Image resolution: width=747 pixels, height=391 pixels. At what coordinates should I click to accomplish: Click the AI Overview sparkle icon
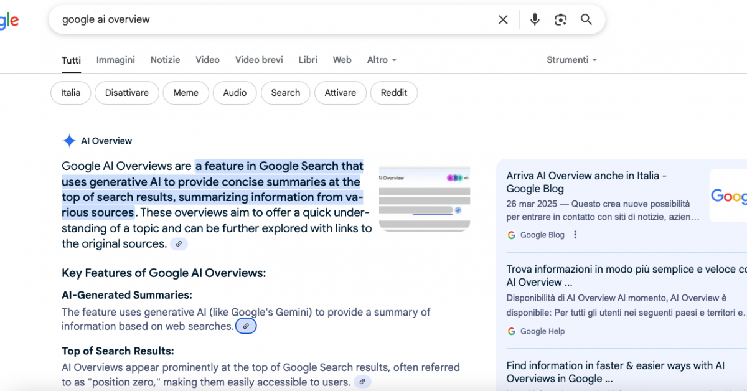(69, 141)
